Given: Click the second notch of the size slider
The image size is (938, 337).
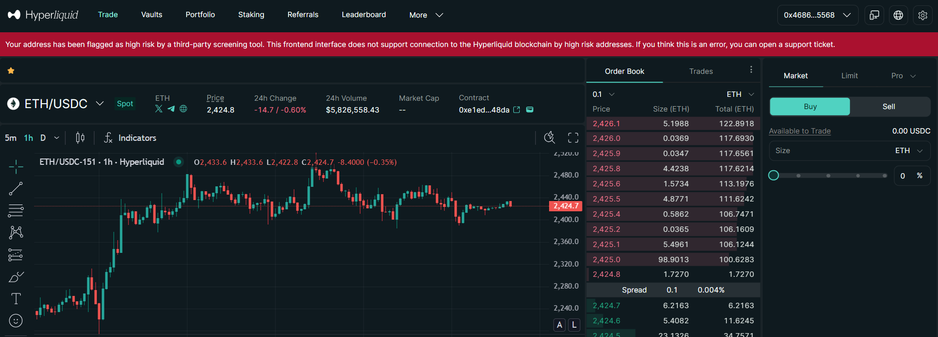Looking at the screenshot, I should [x=828, y=176].
